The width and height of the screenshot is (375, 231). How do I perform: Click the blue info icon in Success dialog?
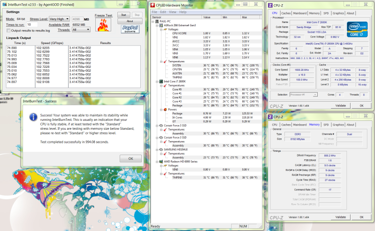point(33,117)
